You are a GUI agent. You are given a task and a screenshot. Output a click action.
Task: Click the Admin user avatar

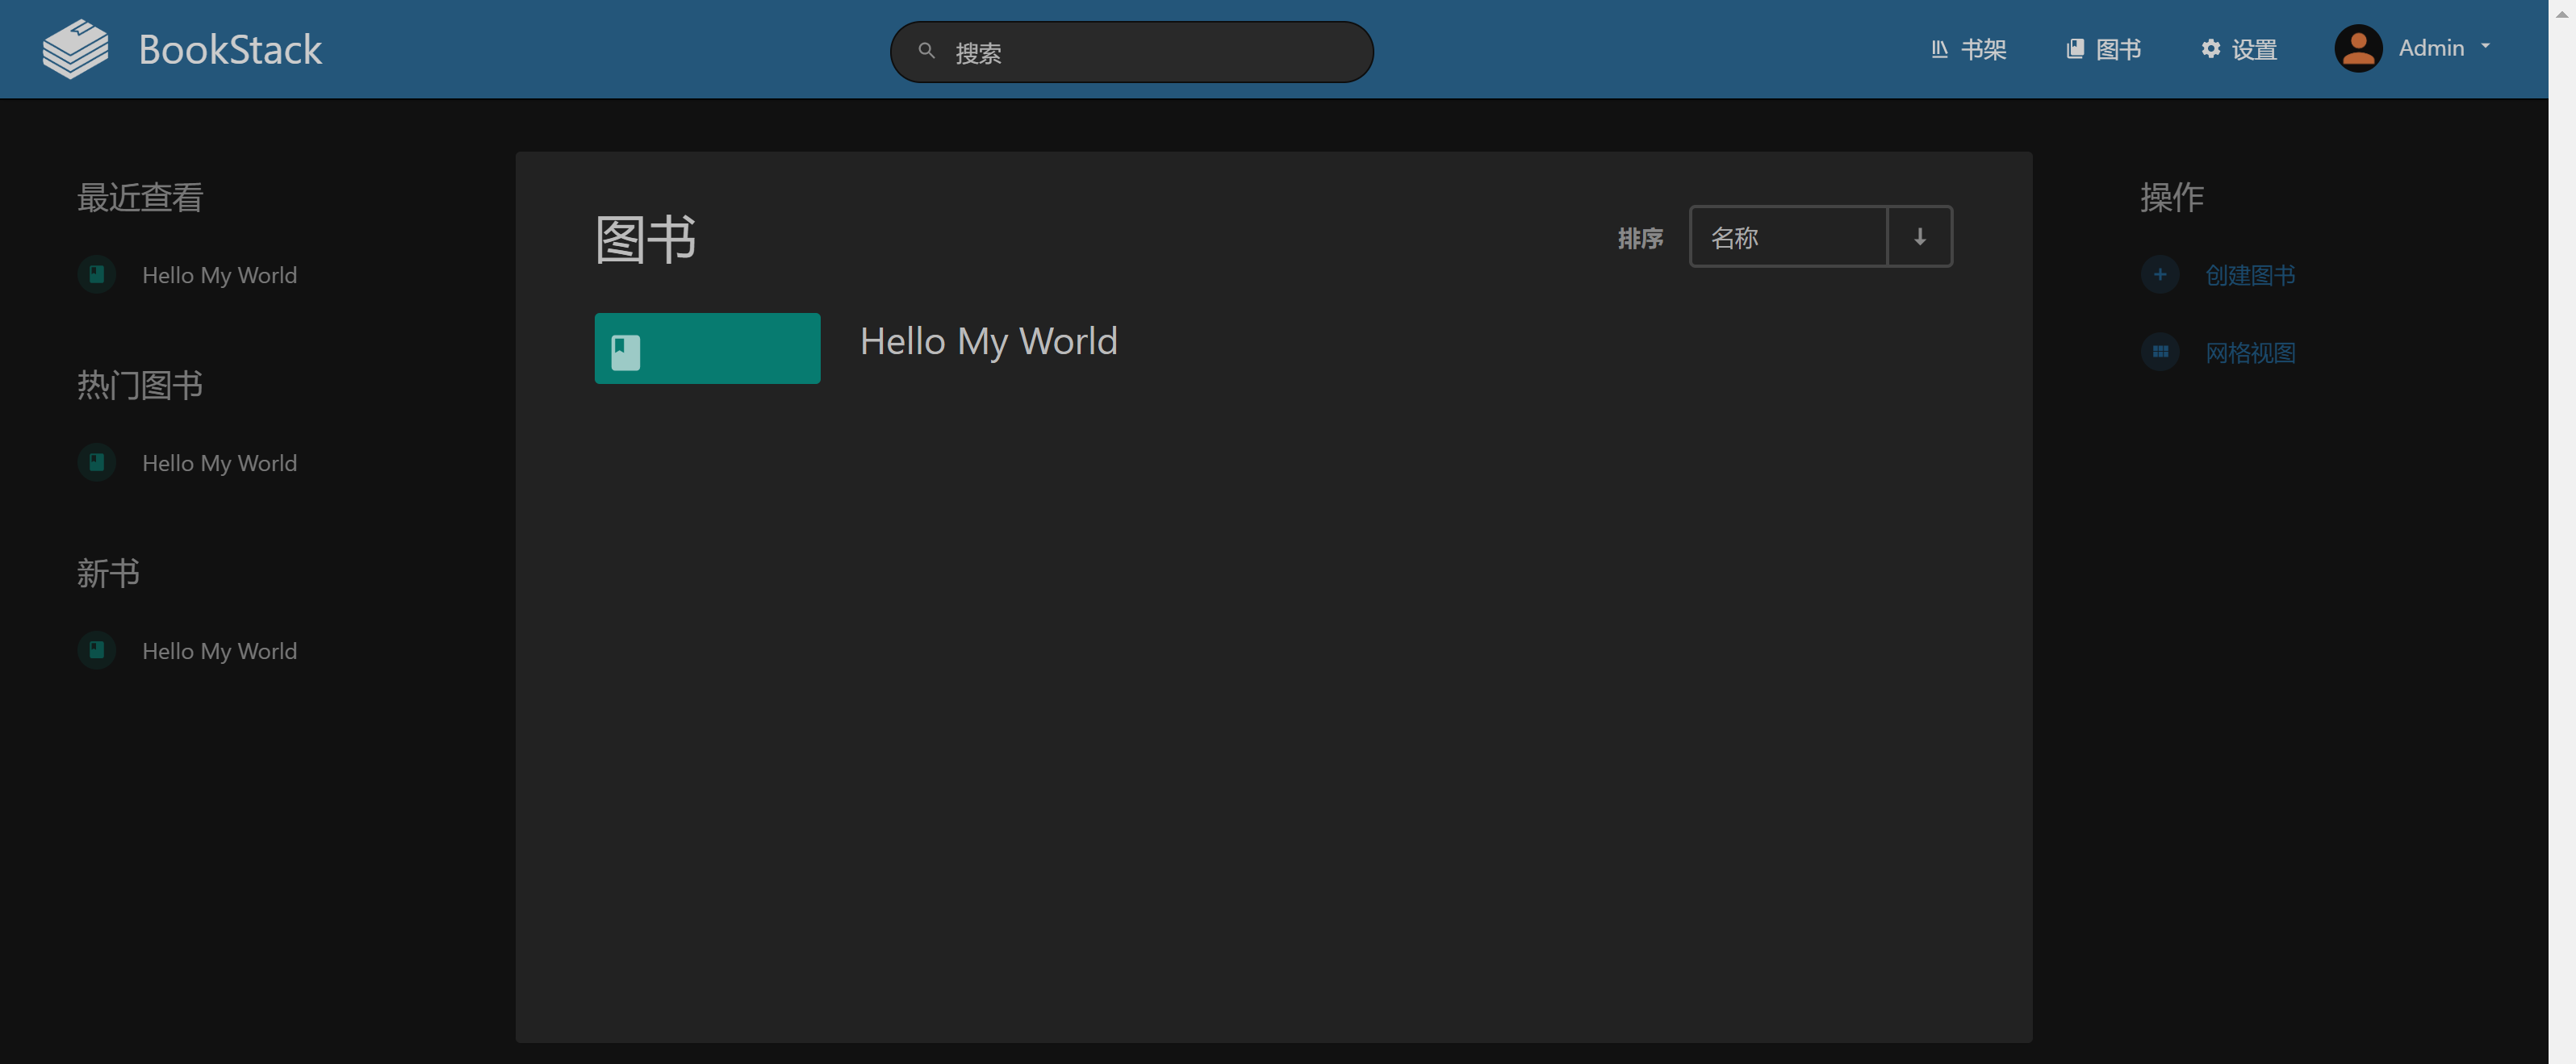(x=2357, y=48)
